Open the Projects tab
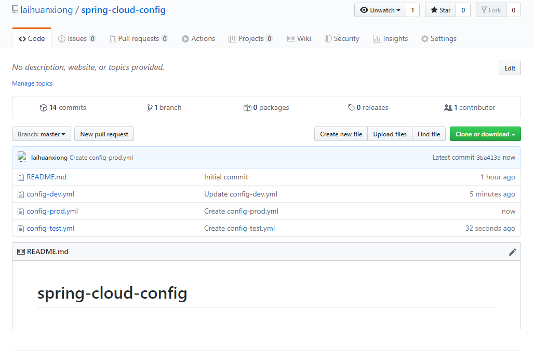 click(251, 39)
